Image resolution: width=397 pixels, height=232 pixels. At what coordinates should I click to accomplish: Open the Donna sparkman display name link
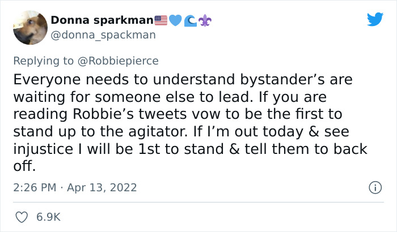(x=102, y=20)
